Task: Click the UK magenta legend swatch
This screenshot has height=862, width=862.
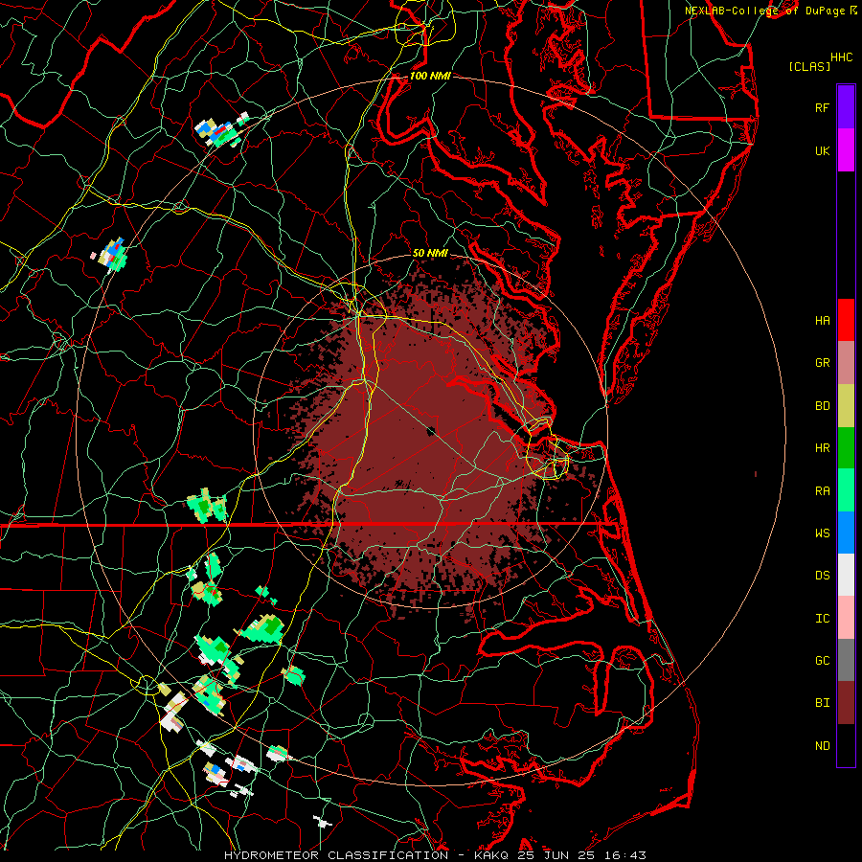Action: click(x=846, y=150)
